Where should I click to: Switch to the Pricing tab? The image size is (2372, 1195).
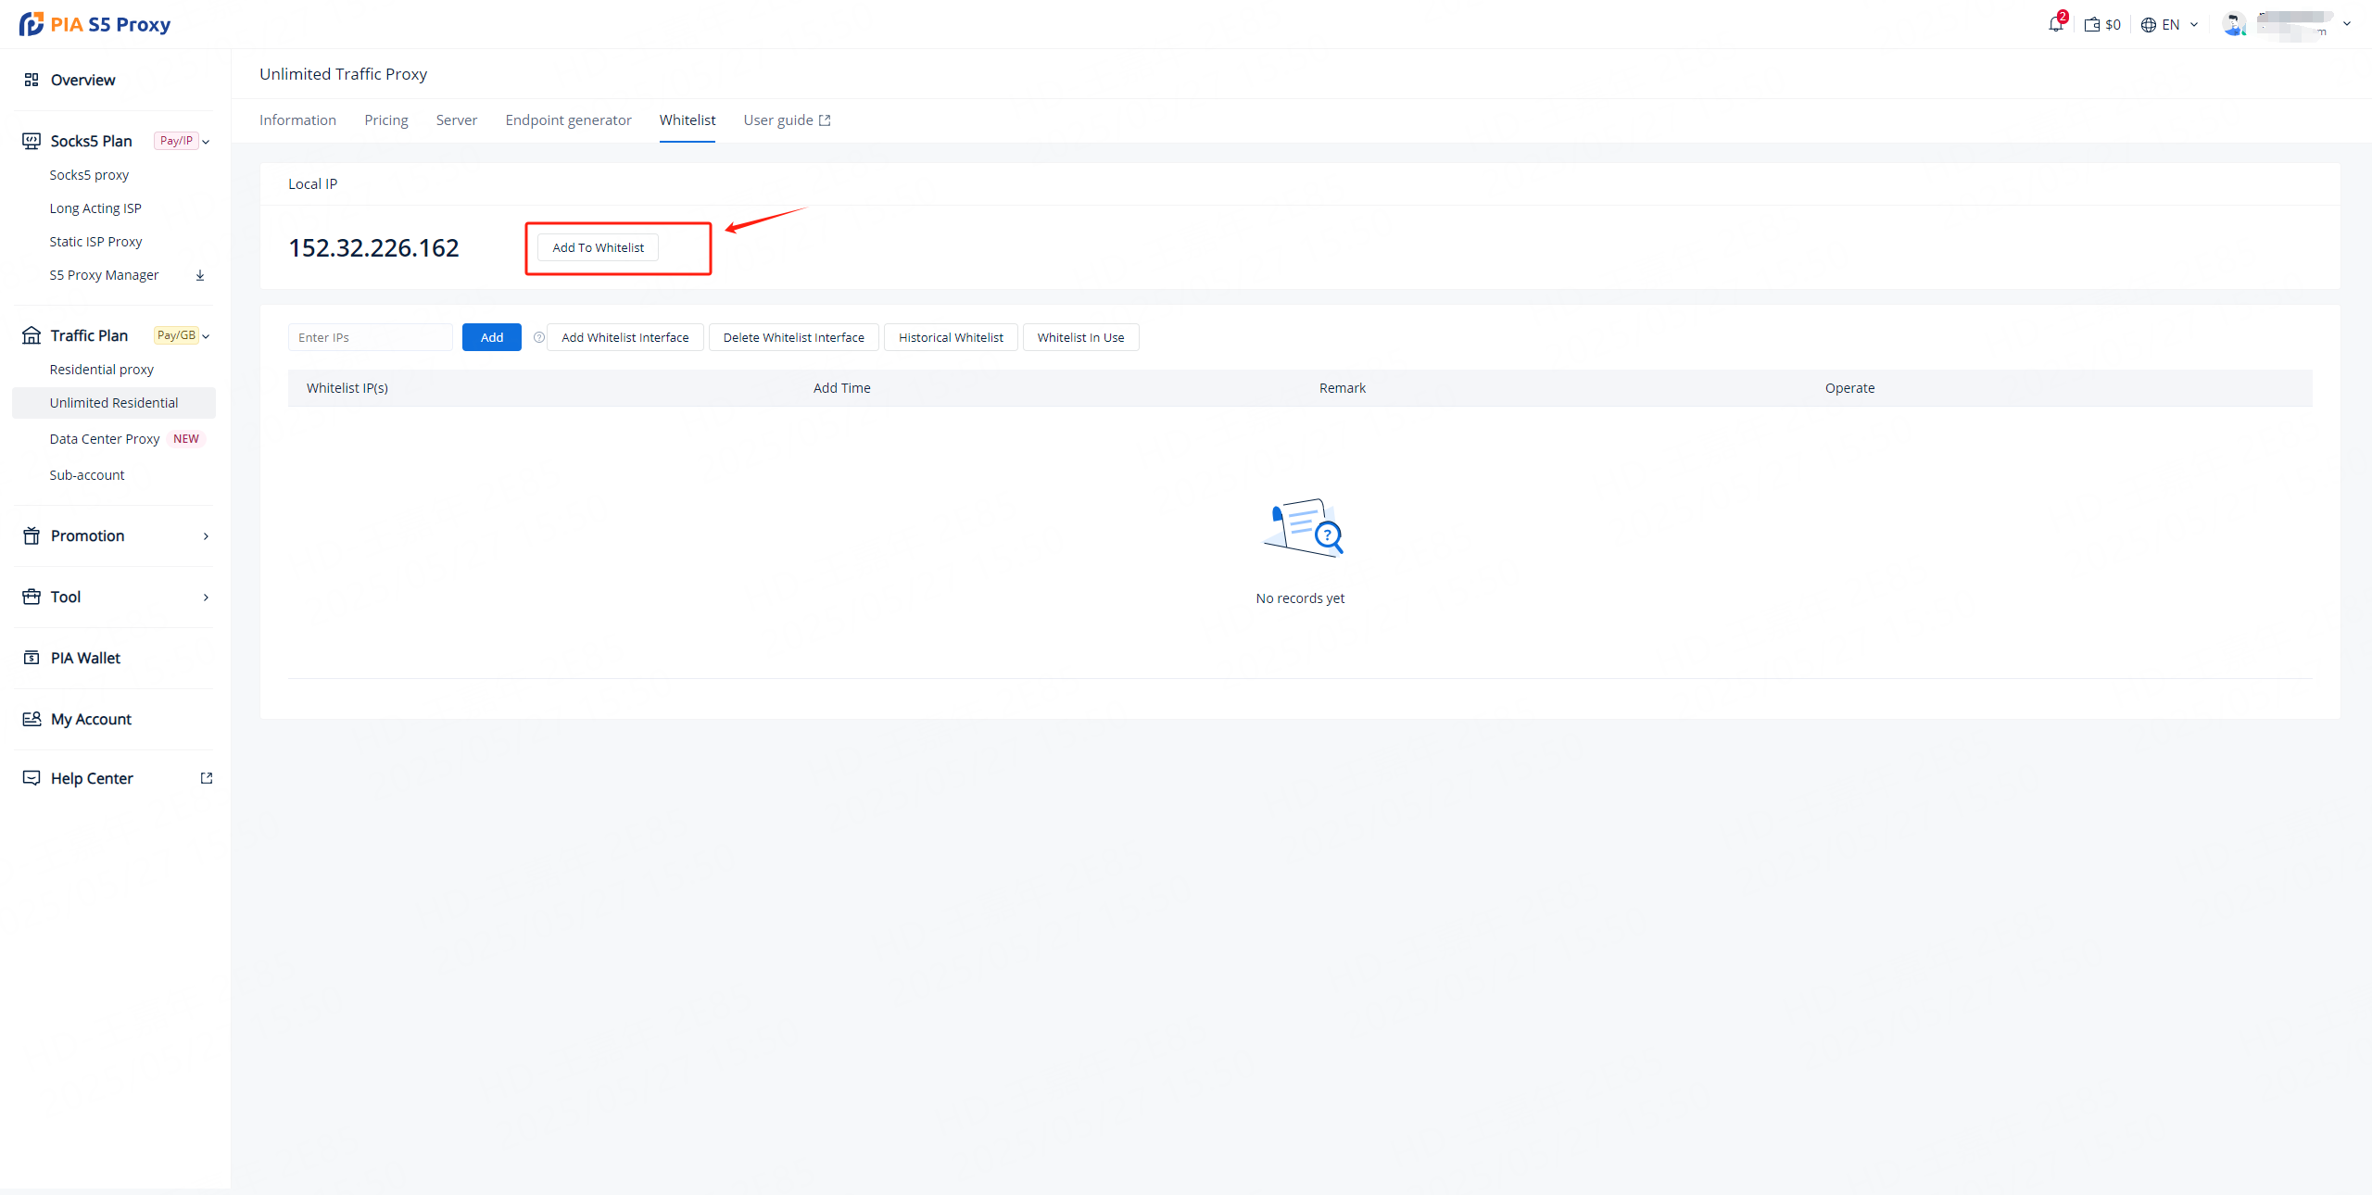(x=385, y=120)
